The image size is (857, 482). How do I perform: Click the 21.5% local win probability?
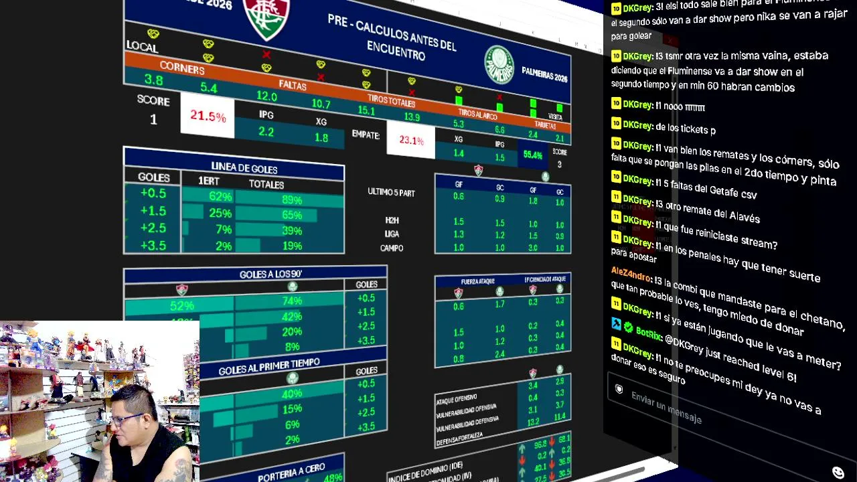pyautogui.click(x=208, y=116)
